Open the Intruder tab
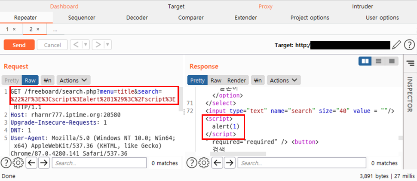Viewport: 417px width, 181px height. pyautogui.click(x=362, y=6)
